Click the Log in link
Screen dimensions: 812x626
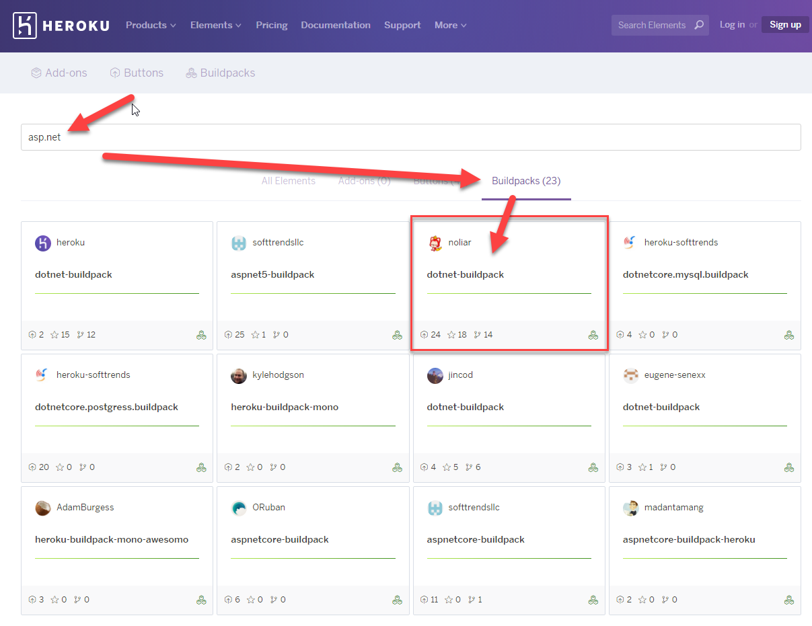pos(732,25)
